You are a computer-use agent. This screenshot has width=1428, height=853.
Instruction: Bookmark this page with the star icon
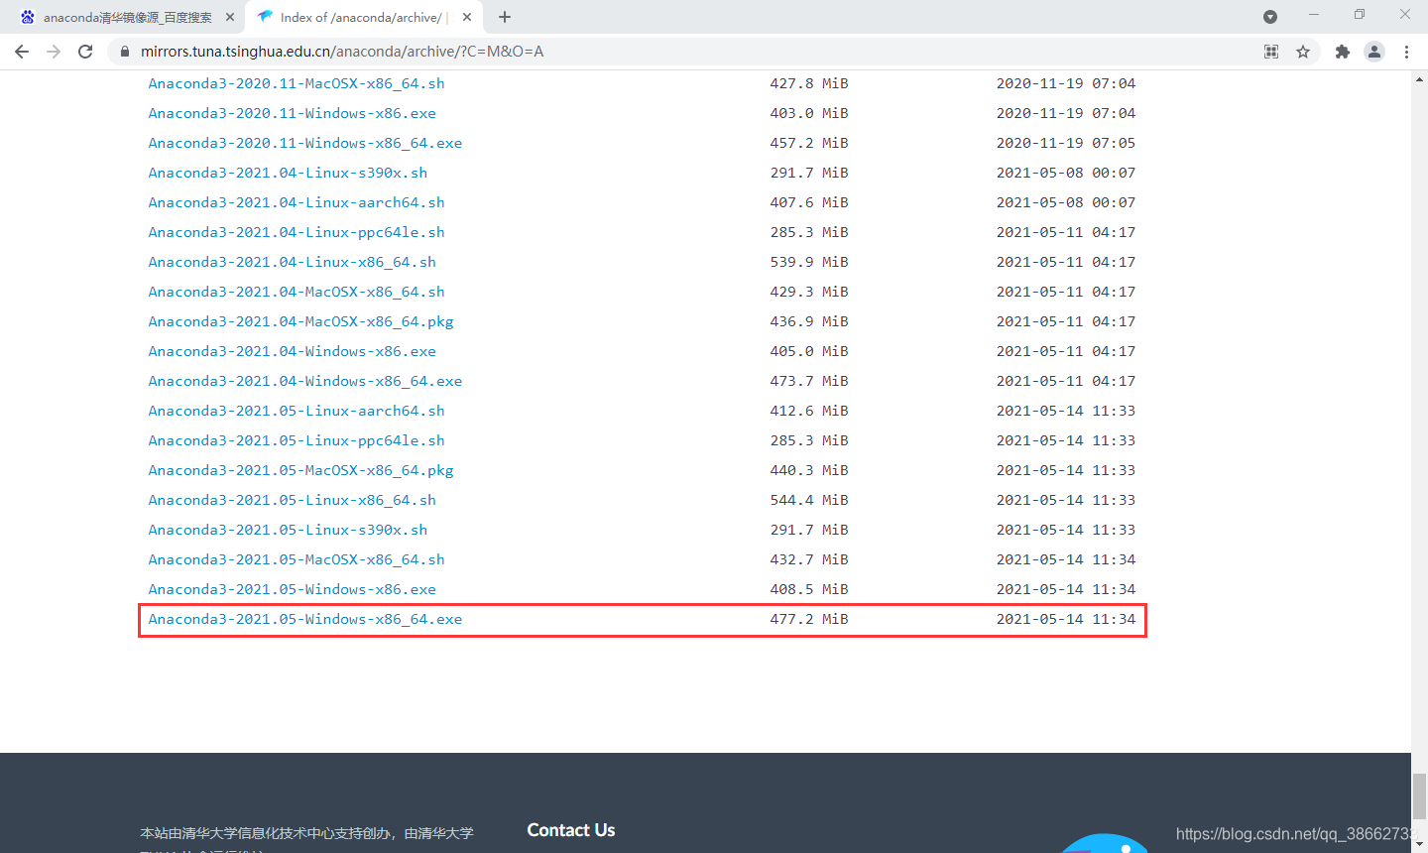coord(1303,52)
